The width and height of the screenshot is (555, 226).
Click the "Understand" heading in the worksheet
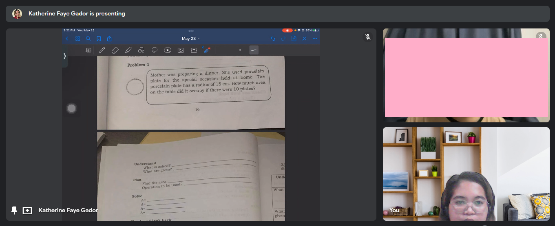point(145,163)
